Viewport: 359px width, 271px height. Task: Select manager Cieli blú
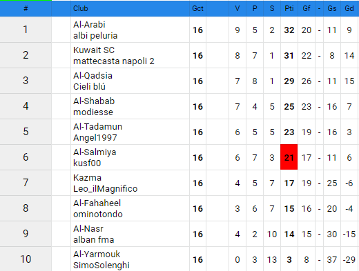pos(89,87)
